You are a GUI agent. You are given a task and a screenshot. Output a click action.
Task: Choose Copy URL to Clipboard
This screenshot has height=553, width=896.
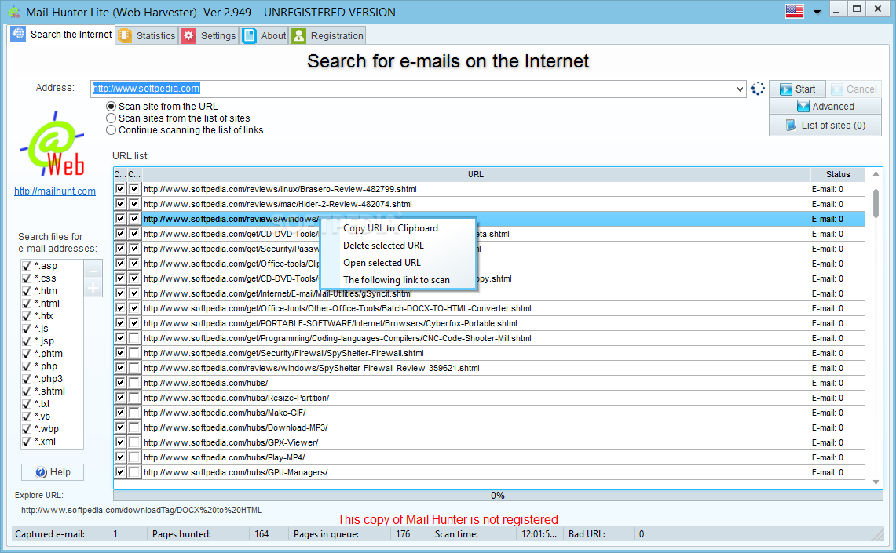(390, 227)
